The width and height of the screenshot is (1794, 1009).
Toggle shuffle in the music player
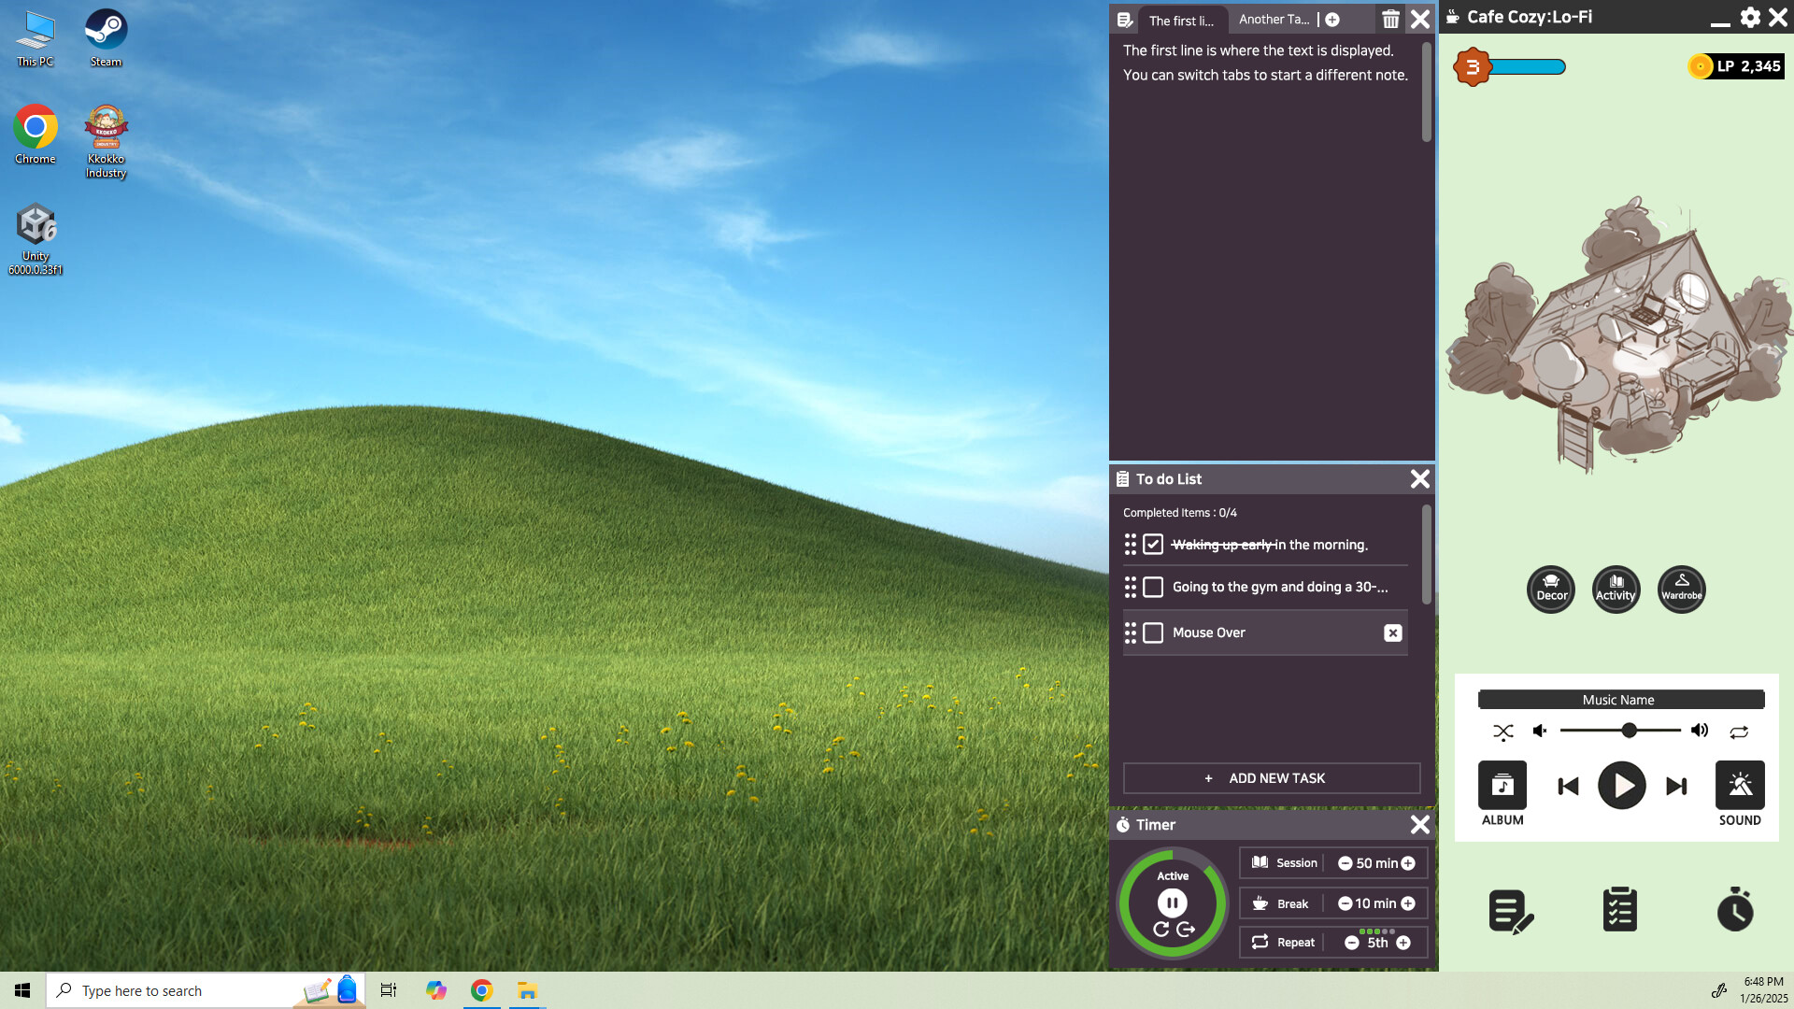point(1502,732)
